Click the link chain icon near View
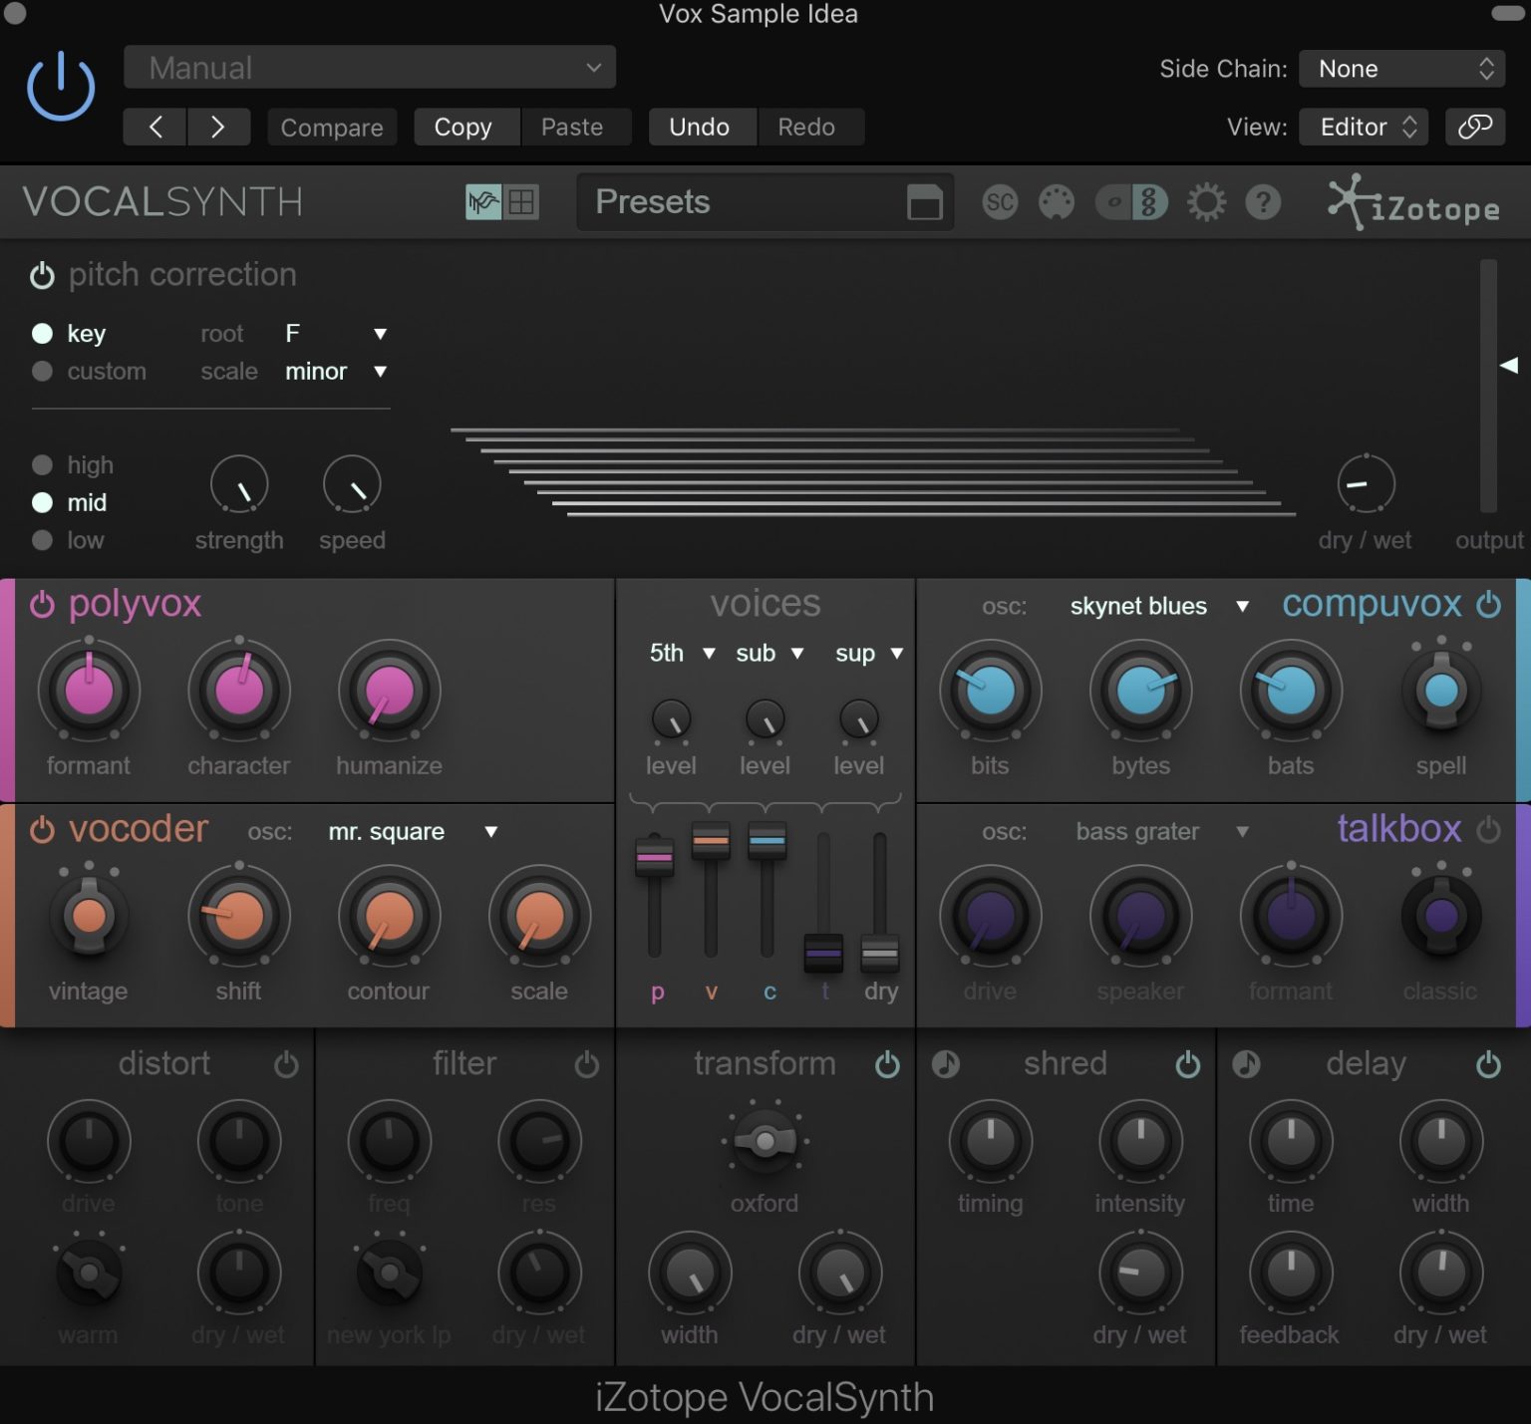The width and height of the screenshot is (1531, 1424). click(x=1475, y=127)
